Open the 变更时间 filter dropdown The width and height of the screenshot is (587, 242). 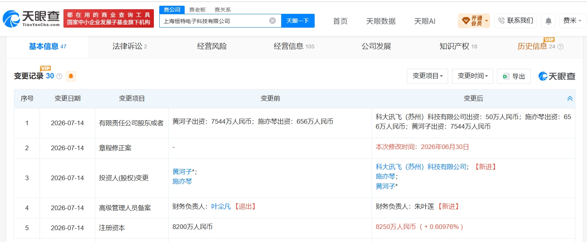click(472, 76)
